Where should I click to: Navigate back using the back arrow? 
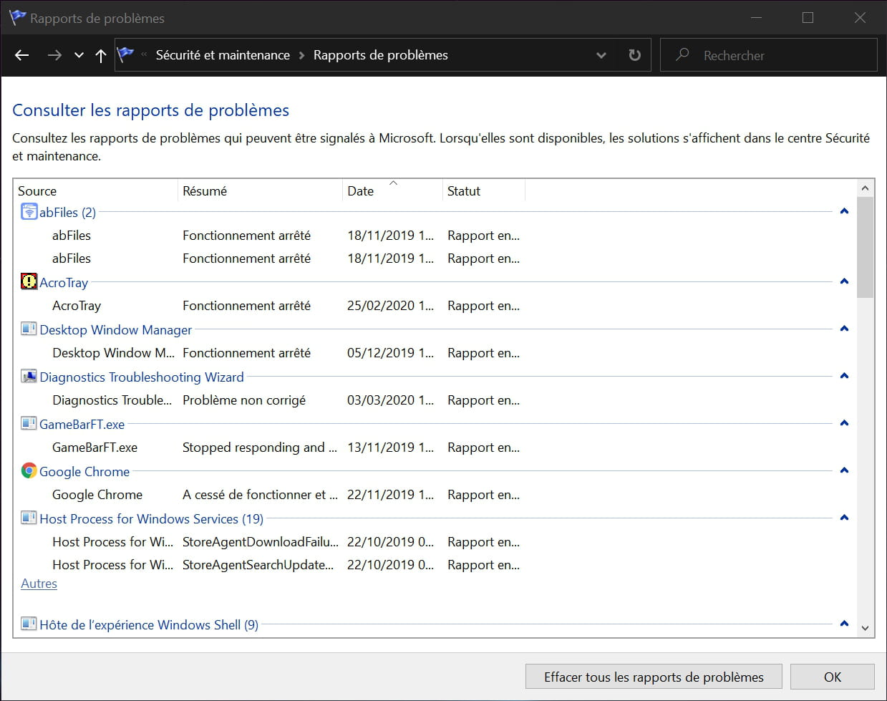tap(21, 54)
